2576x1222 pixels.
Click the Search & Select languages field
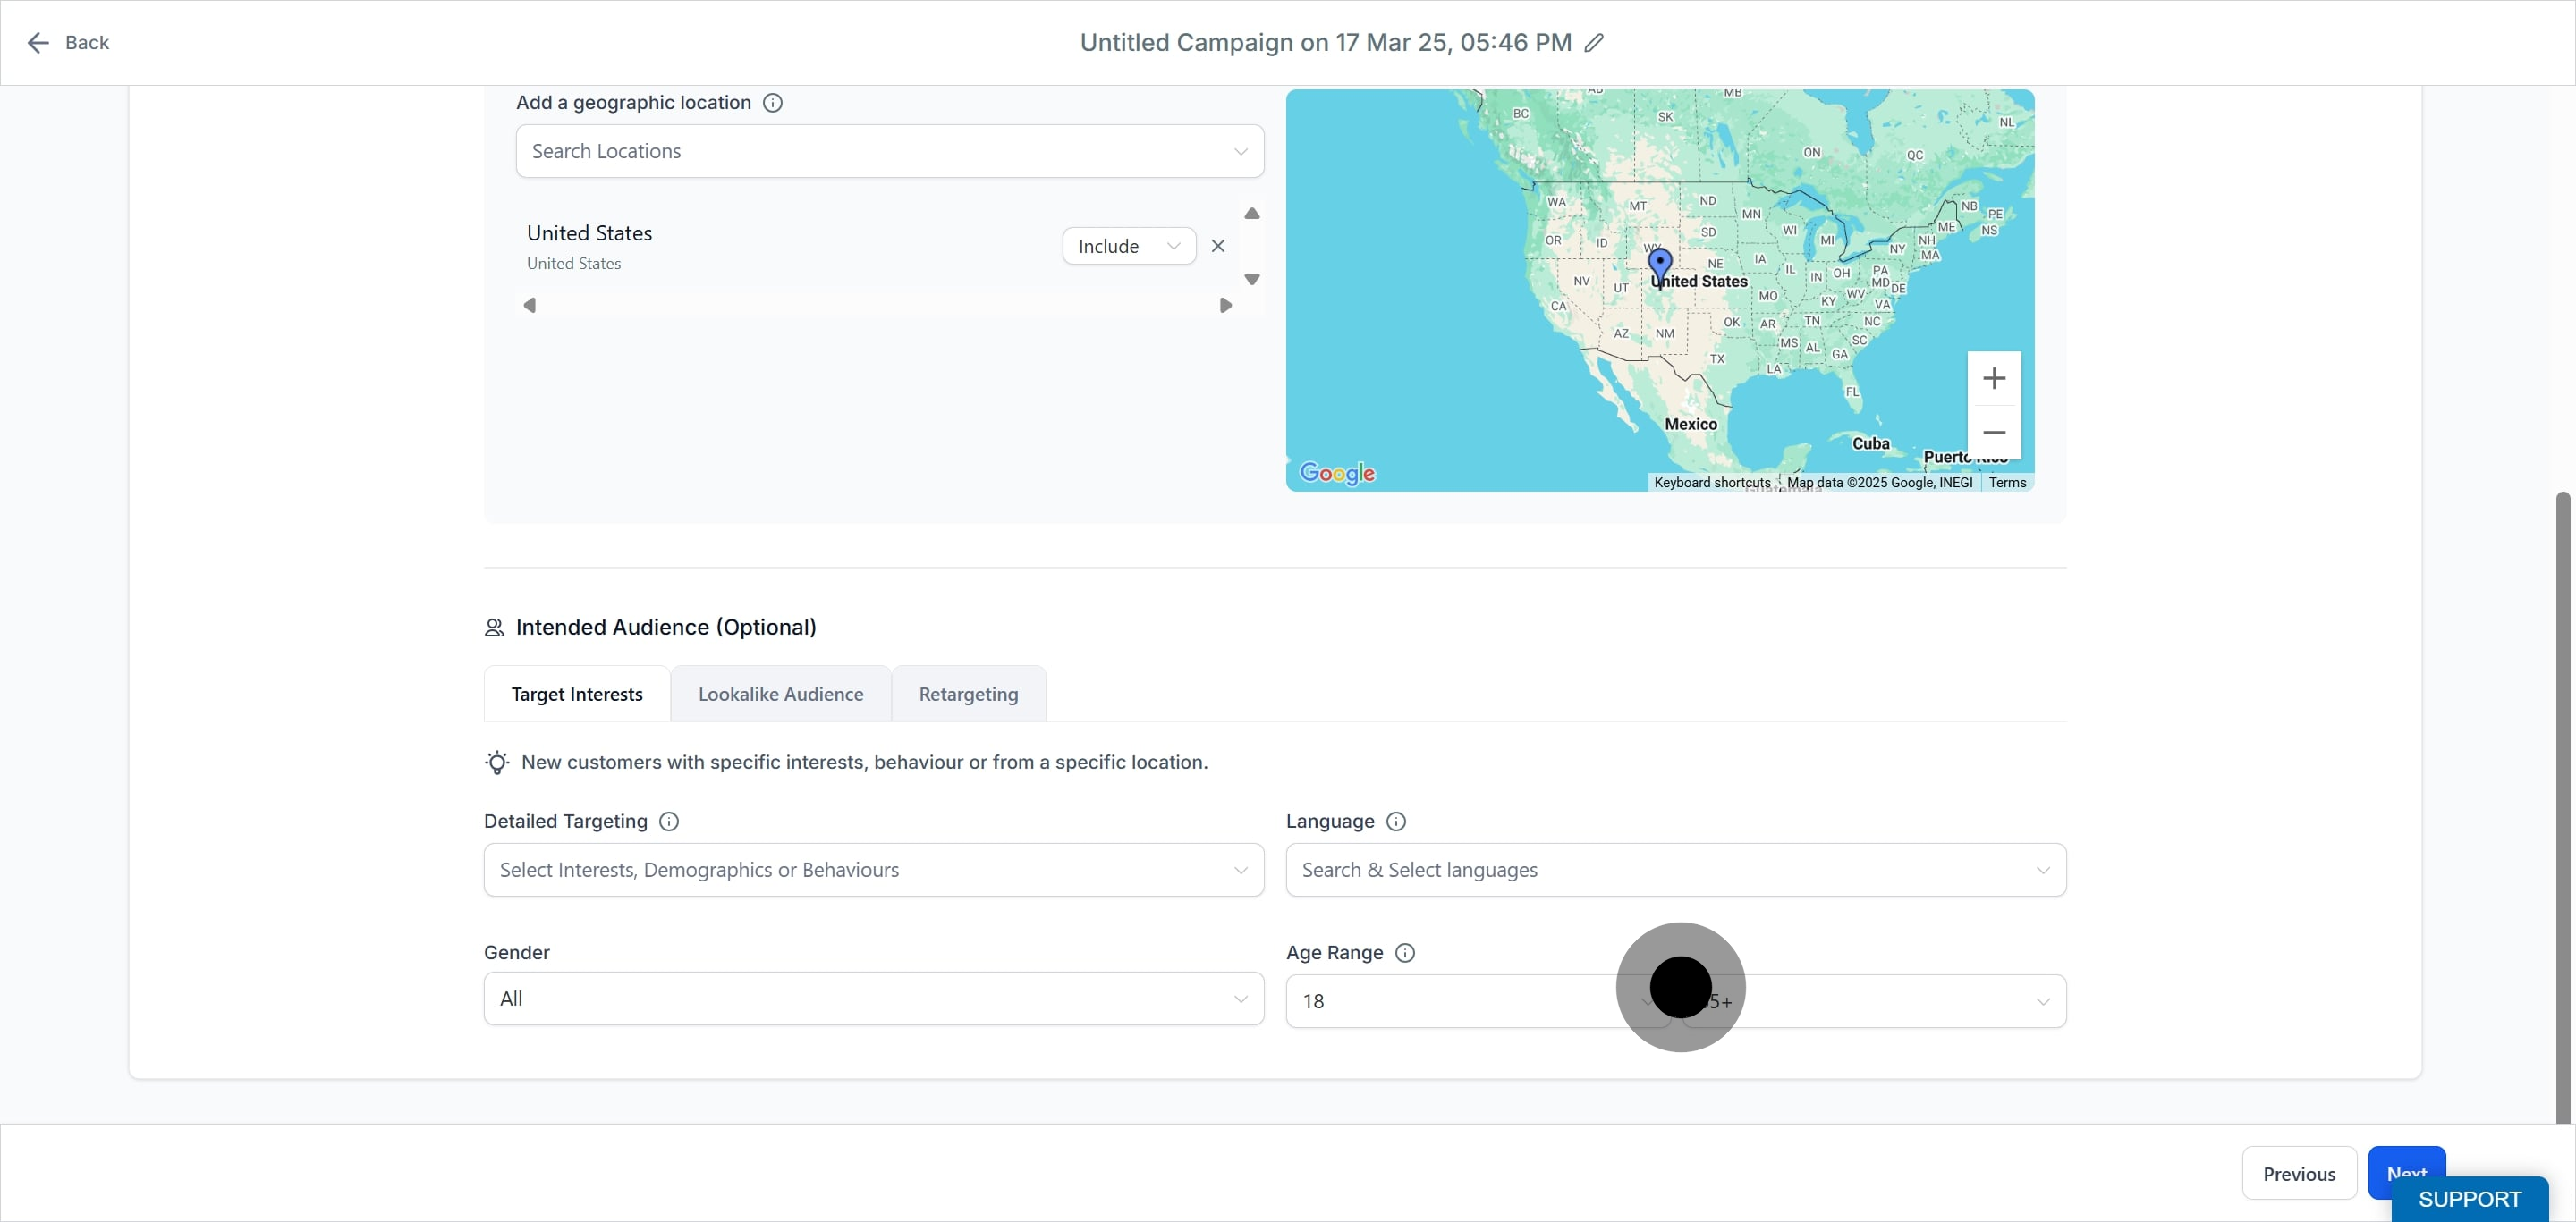click(x=1675, y=869)
